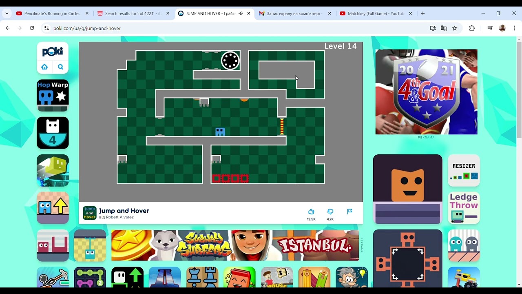Open the Poki home icon
The width and height of the screenshot is (522, 294).
click(44, 67)
